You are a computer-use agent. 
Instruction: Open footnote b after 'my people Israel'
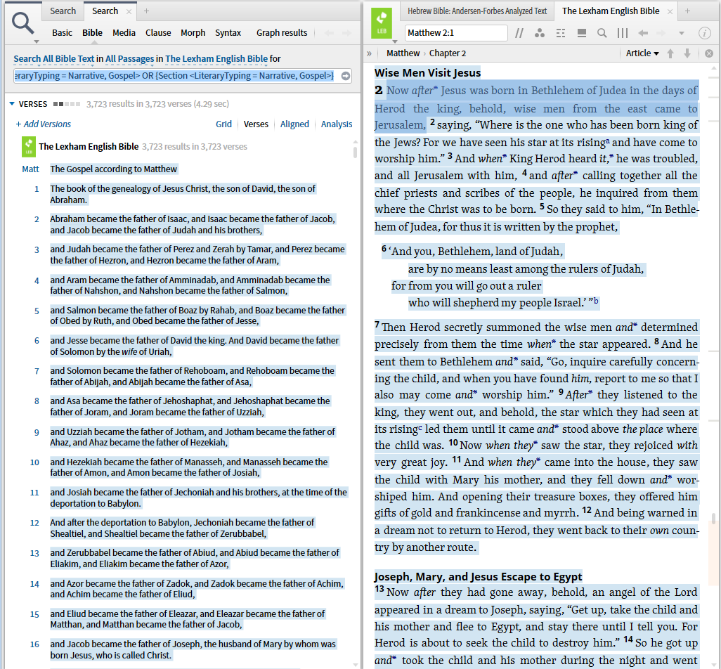pyautogui.click(x=596, y=301)
